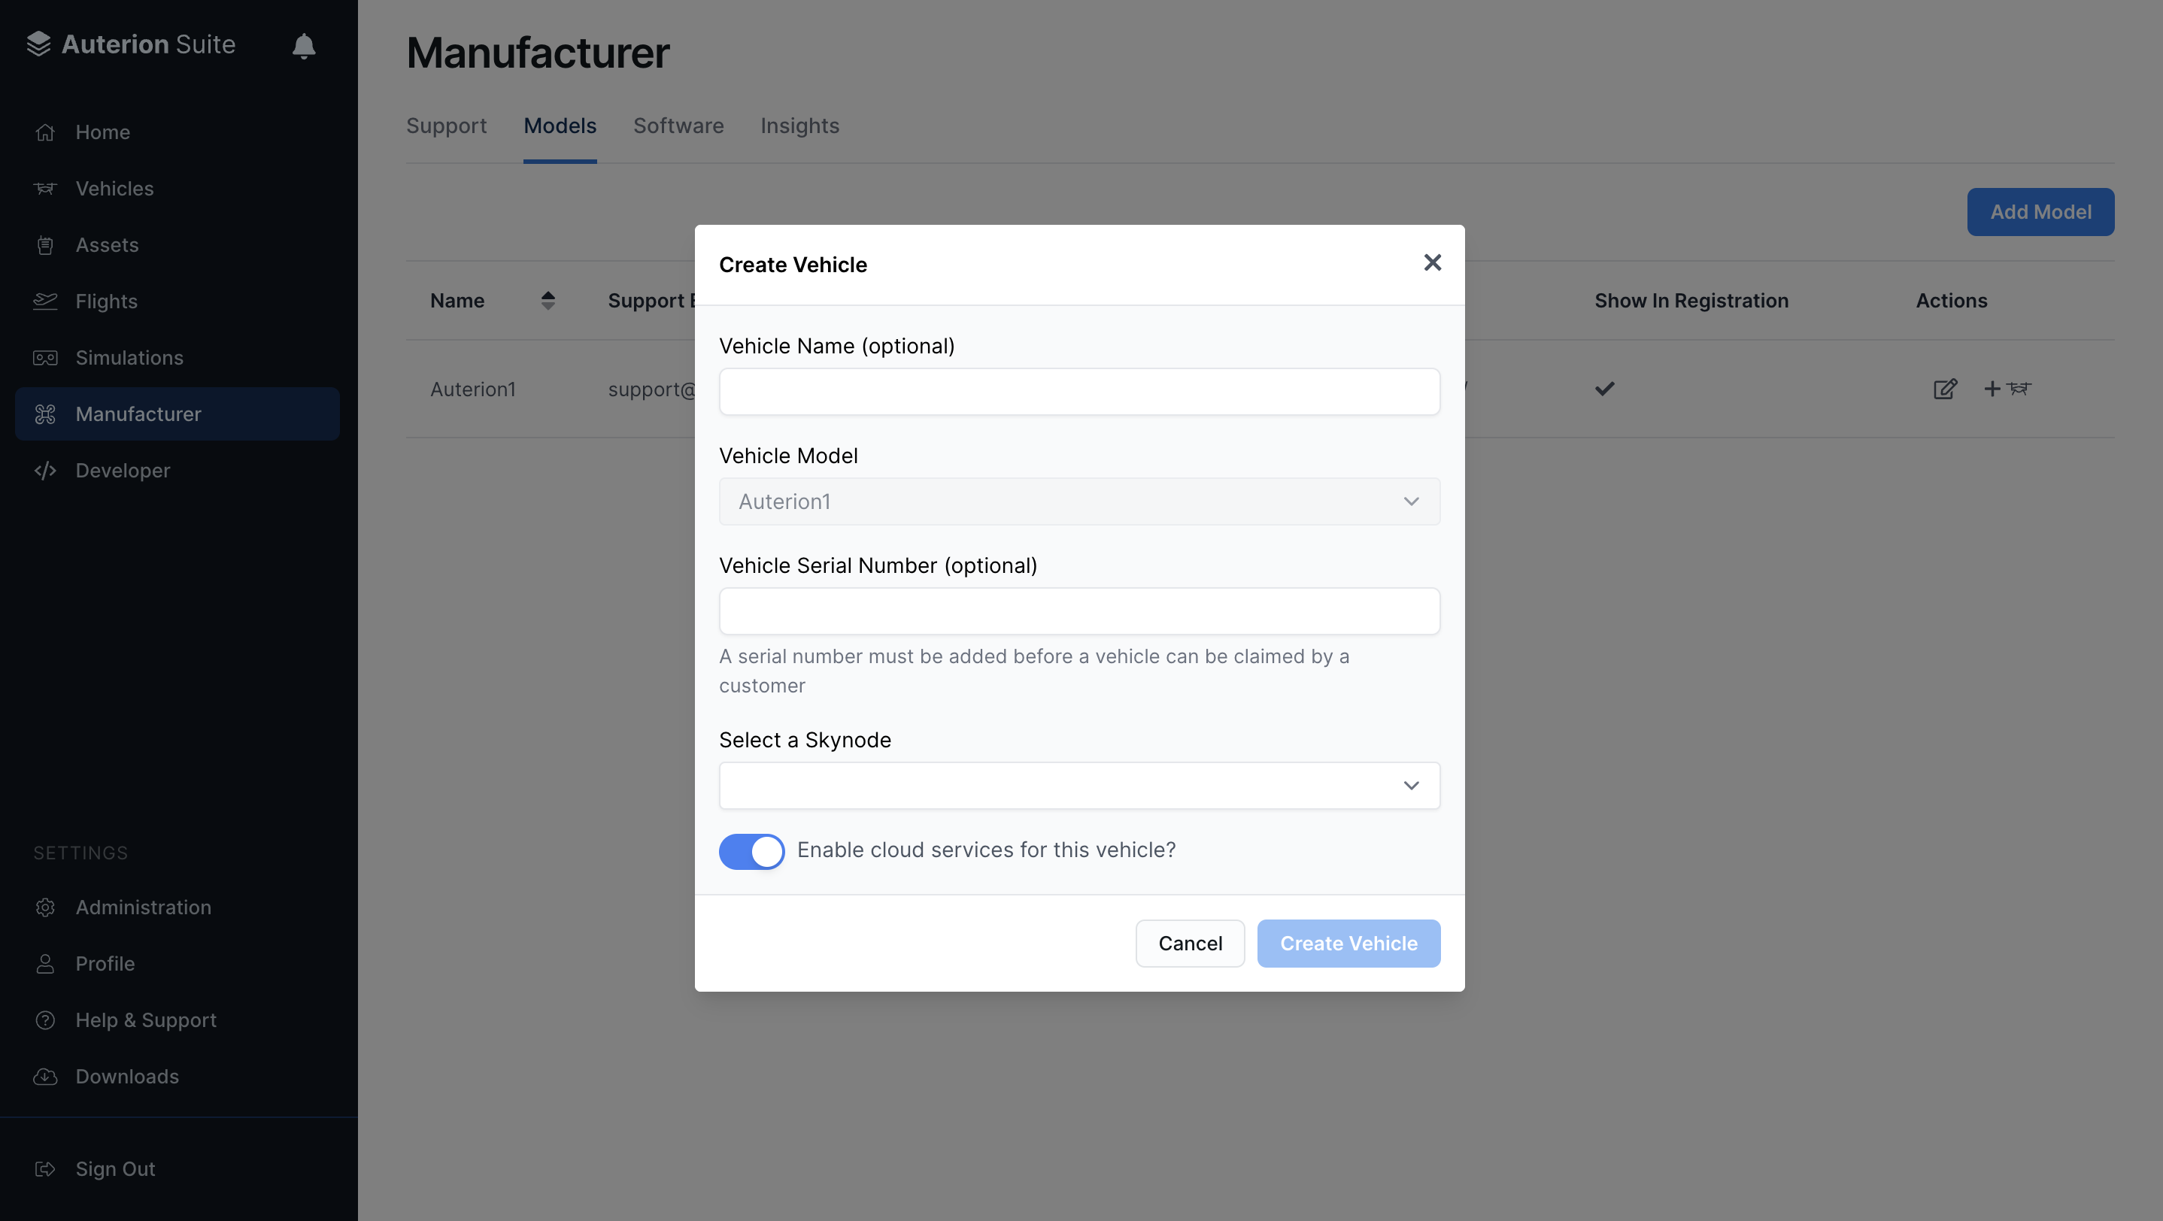The height and width of the screenshot is (1221, 2163).
Task: Click Sign Out in sidebar
Action: 115,1168
